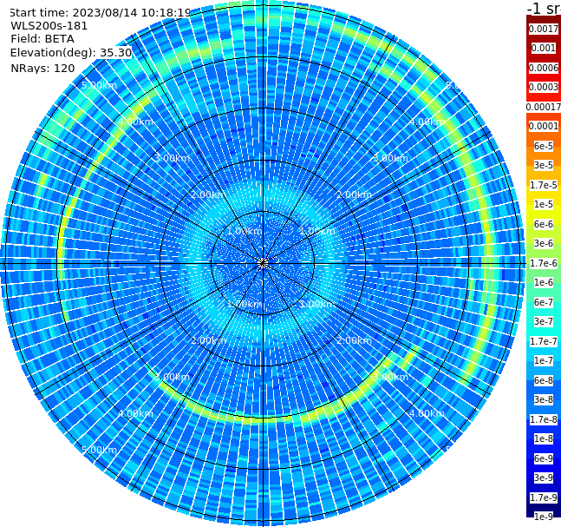Click the 1.7e-7 colorbar label
561x527 pixels.
click(x=544, y=341)
